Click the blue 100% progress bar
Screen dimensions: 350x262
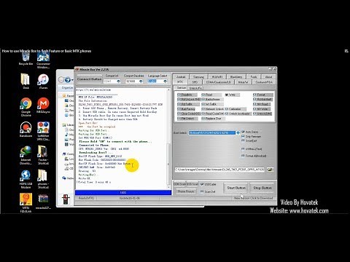123,192
